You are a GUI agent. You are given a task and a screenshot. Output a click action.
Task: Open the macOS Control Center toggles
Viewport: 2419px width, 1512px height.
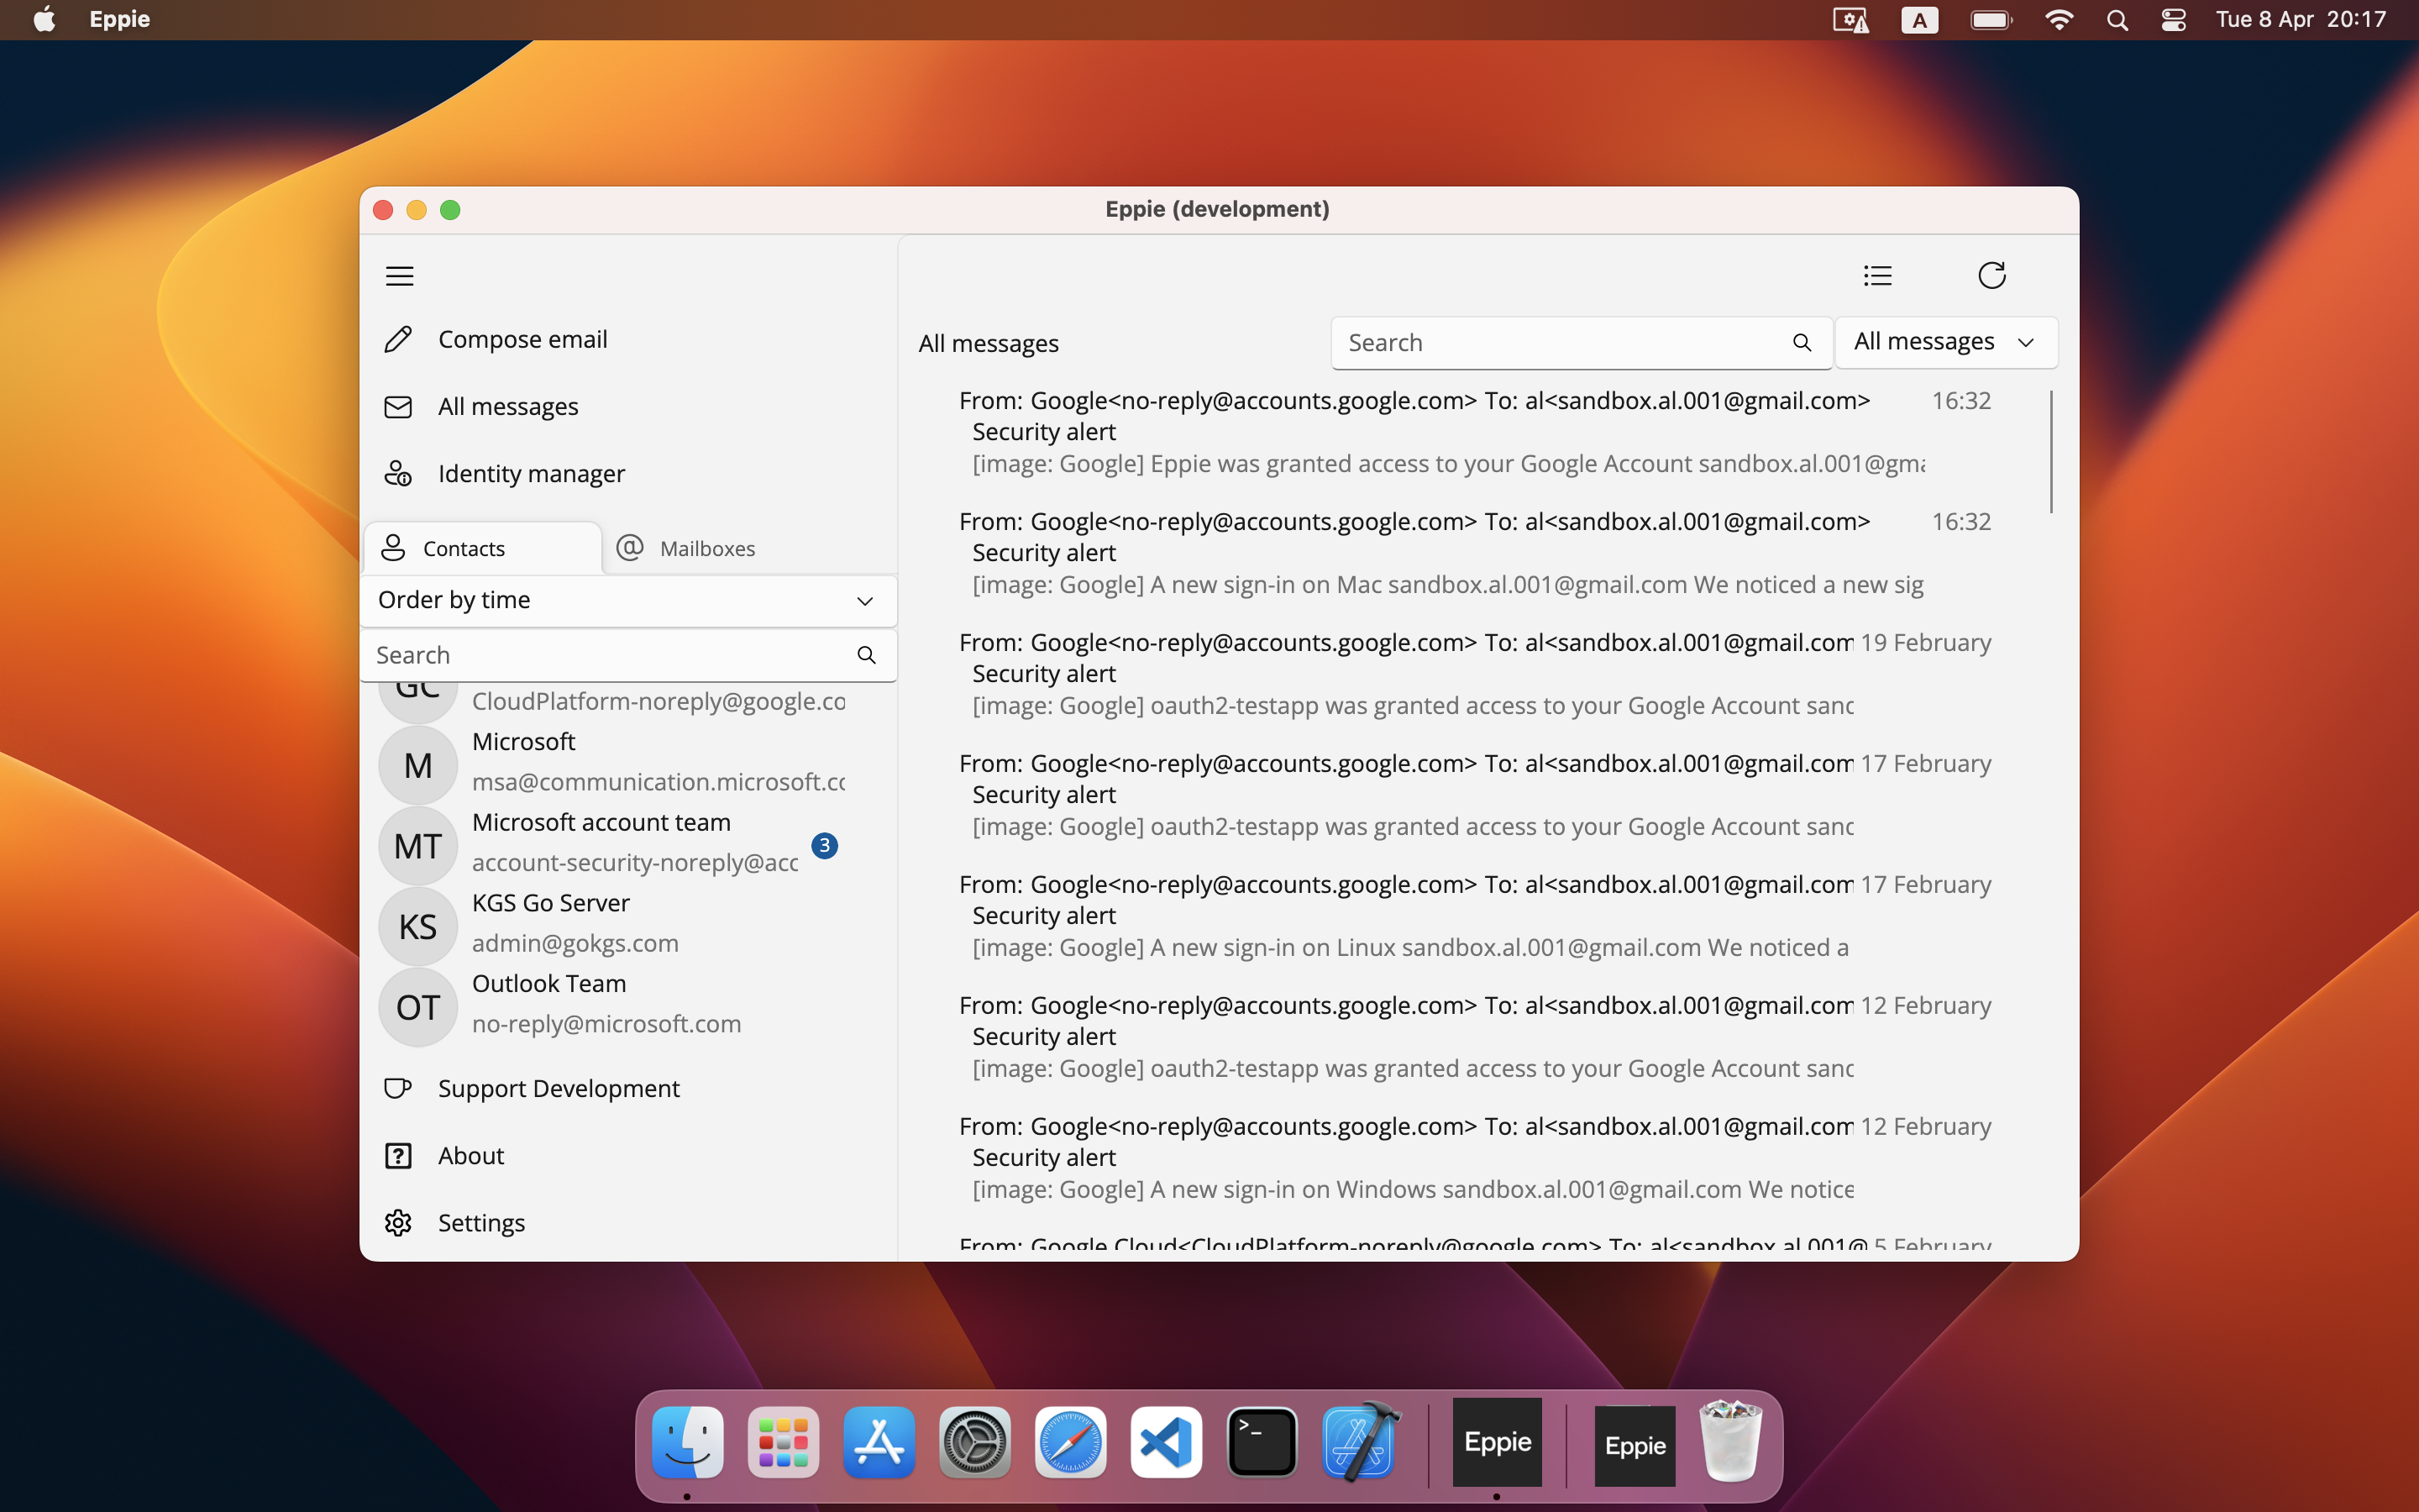(2173, 19)
